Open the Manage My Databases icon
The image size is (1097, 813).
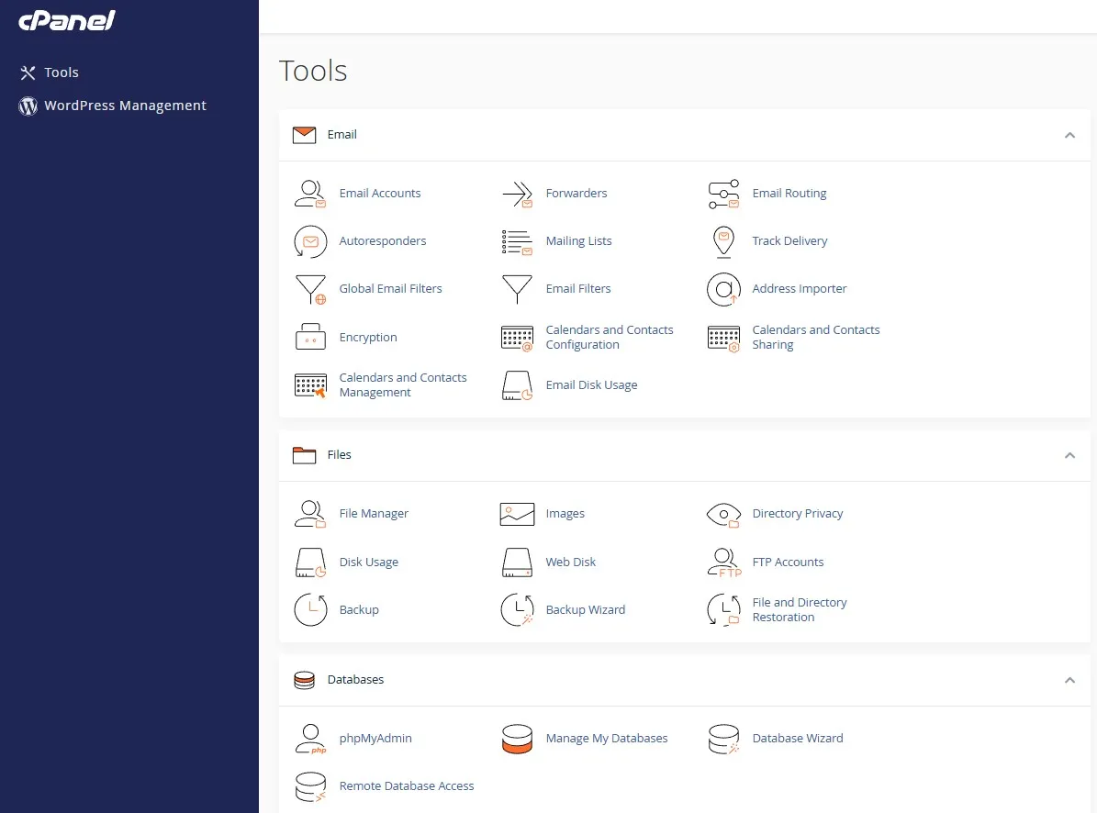(517, 739)
